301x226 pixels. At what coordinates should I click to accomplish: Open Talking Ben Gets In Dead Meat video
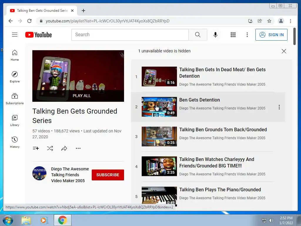(x=222, y=73)
